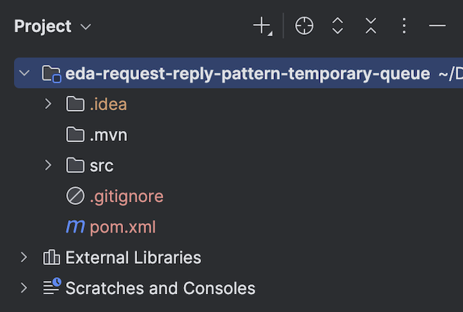
Task: Select the pom.xml file
Action: 122,227
